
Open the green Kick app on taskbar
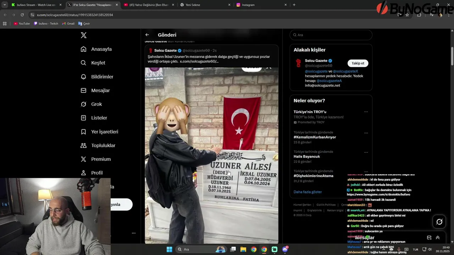pos(275,249)
